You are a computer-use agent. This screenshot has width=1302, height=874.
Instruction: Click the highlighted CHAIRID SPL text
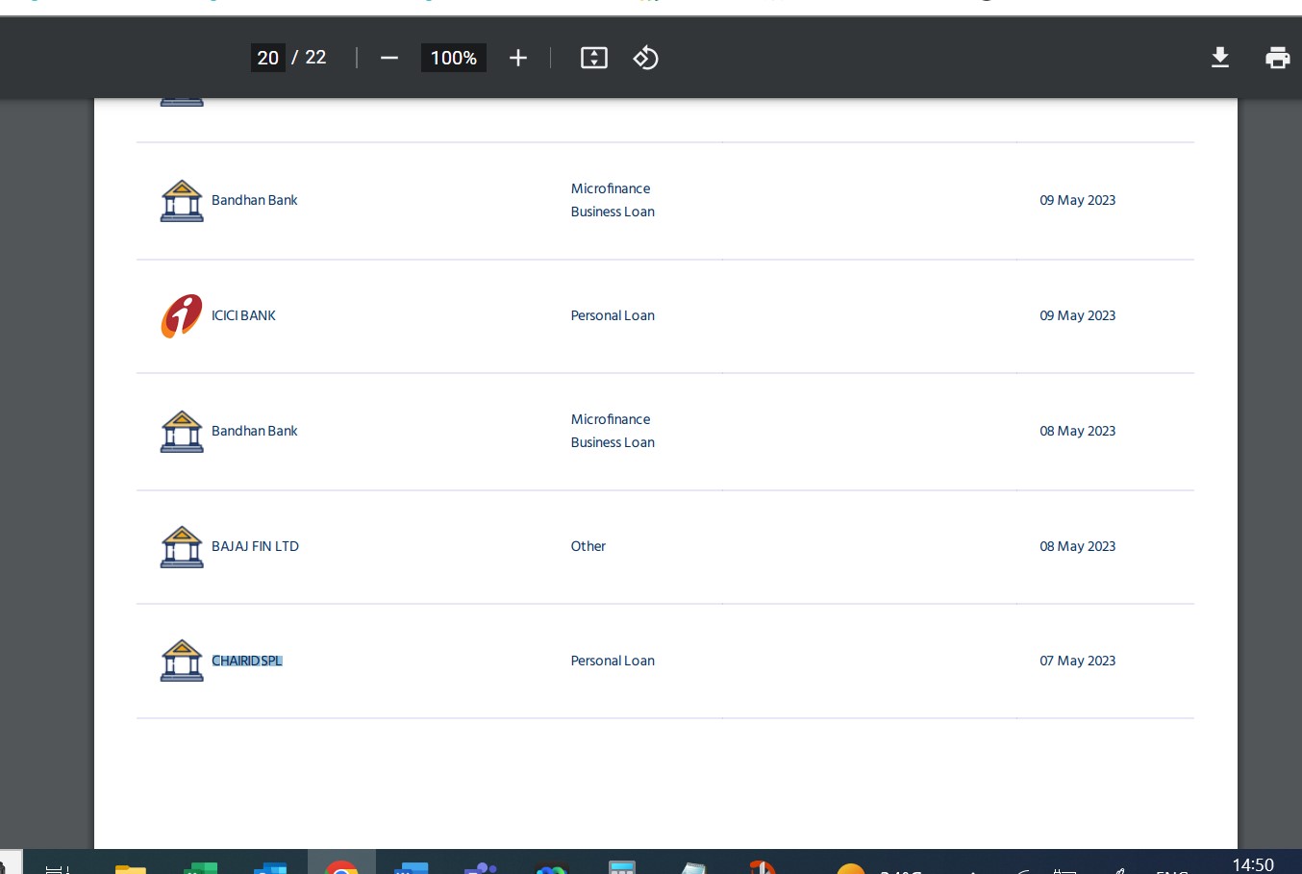pyautogui.click(x=247, y=662)
